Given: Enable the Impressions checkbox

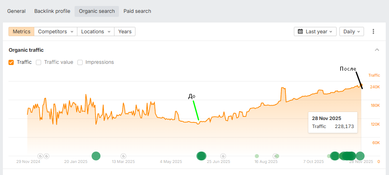Looking at the screenshot, I should tap(80, 62).
